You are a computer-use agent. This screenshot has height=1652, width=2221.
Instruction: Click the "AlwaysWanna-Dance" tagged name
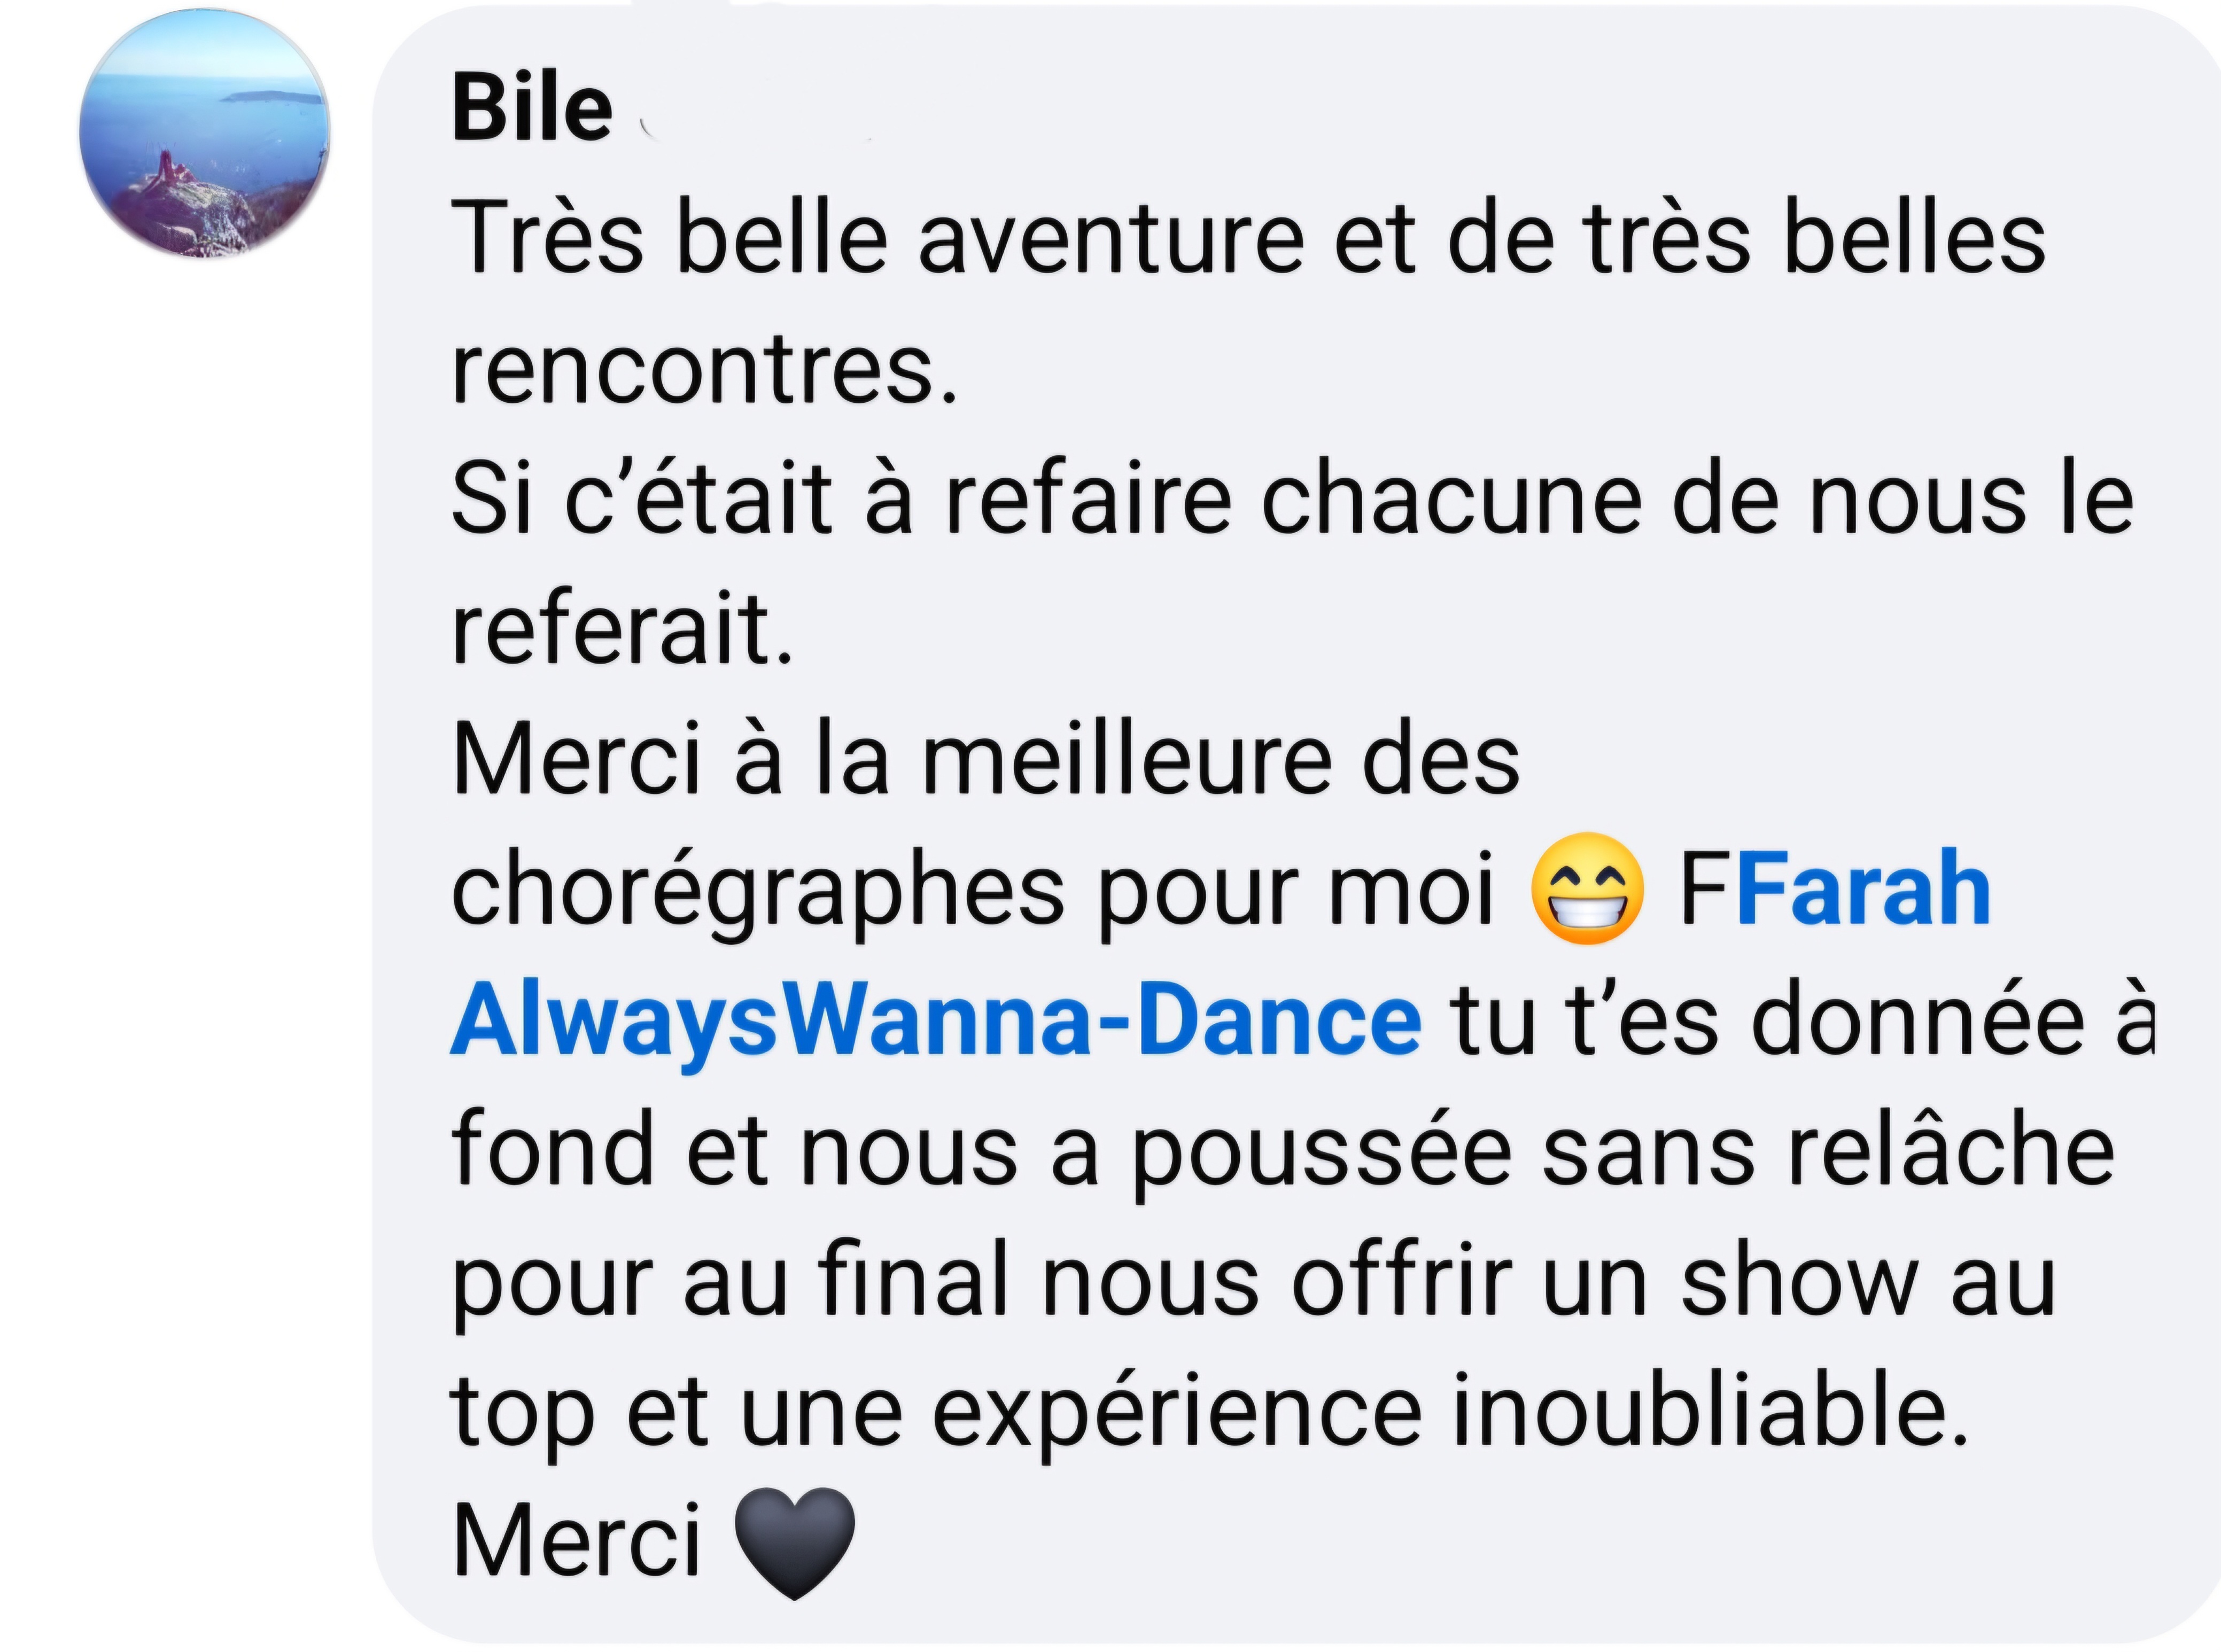pos(935,1021)
